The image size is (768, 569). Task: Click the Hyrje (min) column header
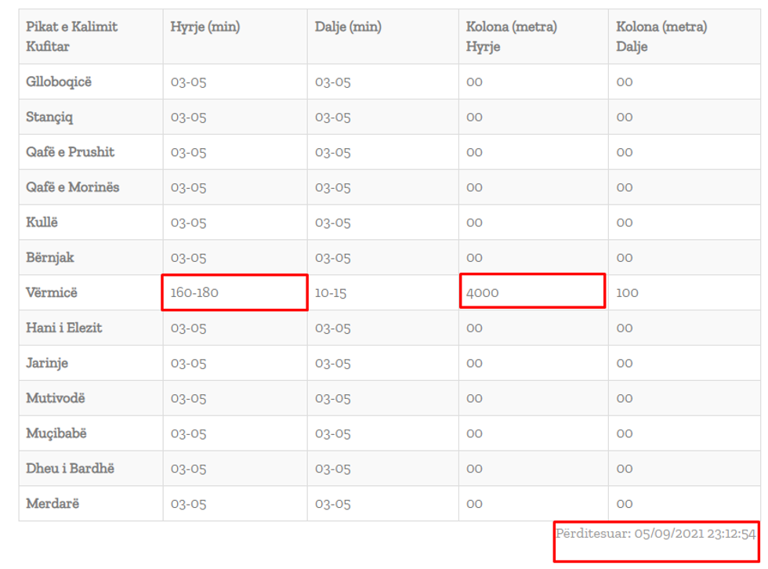[205, 27]
